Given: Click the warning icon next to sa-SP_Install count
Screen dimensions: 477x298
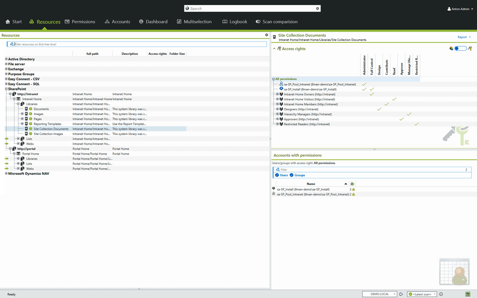Looking at the screenshot, I should (x=354, y=189).
